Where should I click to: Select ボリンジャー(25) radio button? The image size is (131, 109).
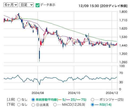pyautogui.click(x=92, y=99)
